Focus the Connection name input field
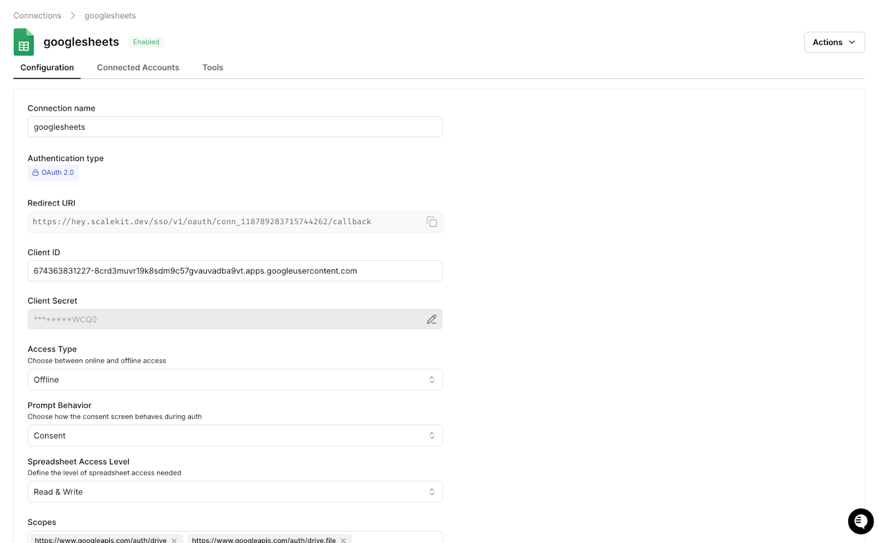879x543 pixels. 235,127
